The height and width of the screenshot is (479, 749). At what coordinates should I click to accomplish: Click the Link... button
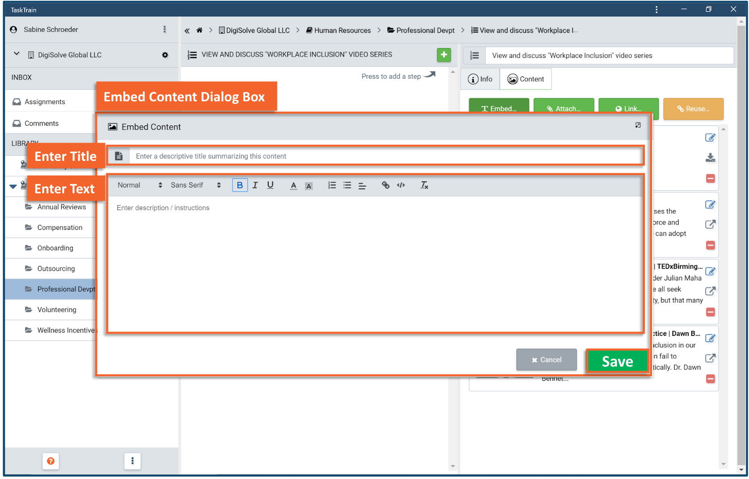point(628,106)
